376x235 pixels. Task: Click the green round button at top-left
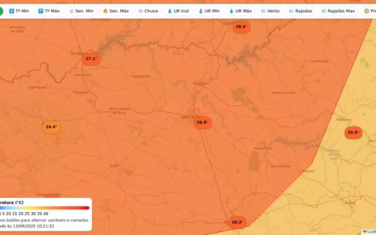click(x=0, y=11)
